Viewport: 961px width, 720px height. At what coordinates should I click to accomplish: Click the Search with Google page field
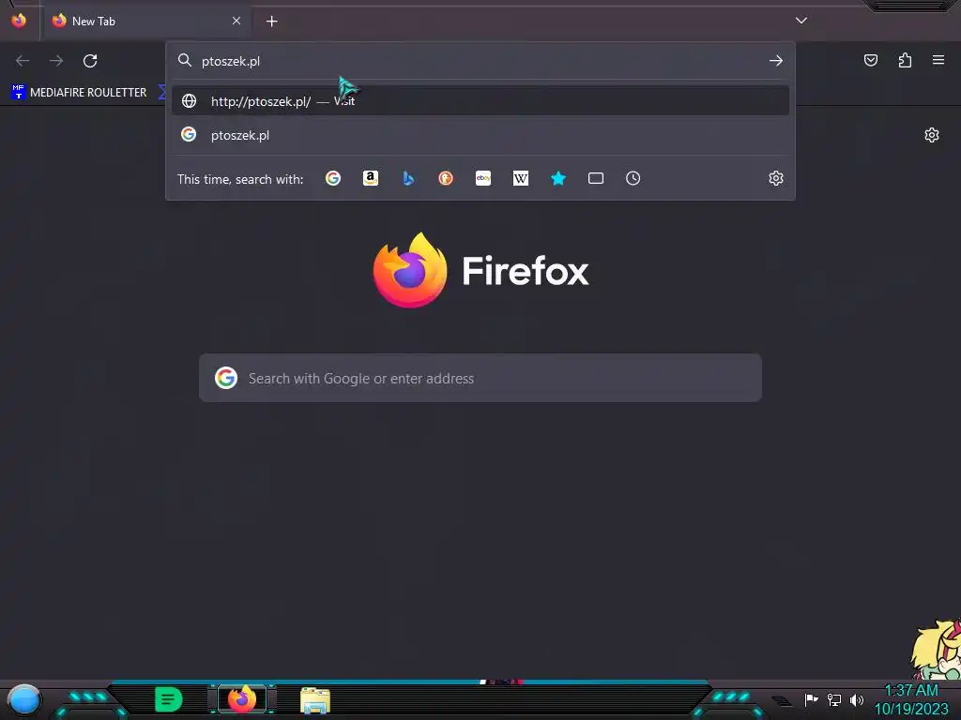pyautogui.click(x=480, y=378)
